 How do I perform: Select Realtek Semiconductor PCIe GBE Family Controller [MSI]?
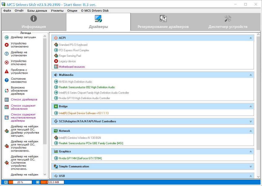[91, 143]
